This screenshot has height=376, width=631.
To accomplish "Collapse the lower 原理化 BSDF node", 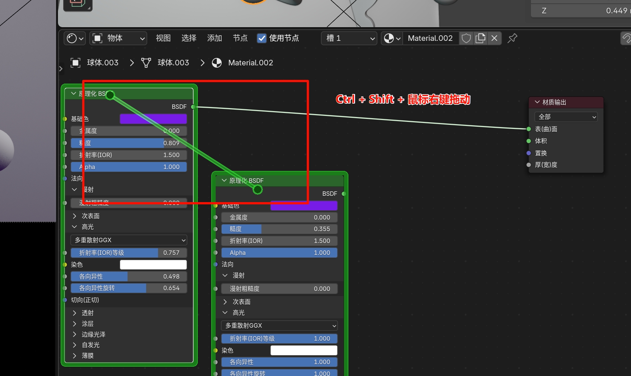I will click(x=224, y=181).
